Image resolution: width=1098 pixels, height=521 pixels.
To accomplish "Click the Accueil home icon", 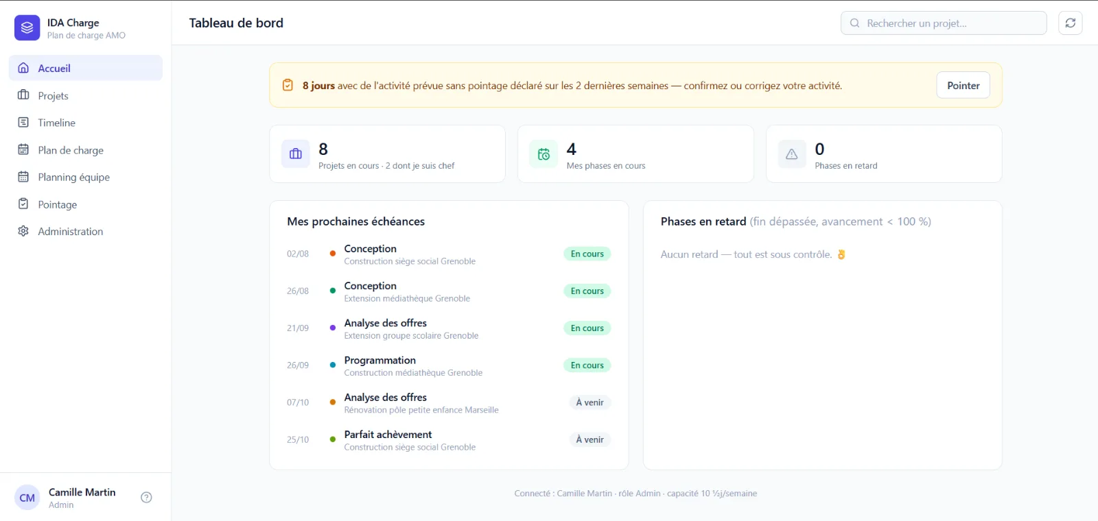I will point(23,68).
